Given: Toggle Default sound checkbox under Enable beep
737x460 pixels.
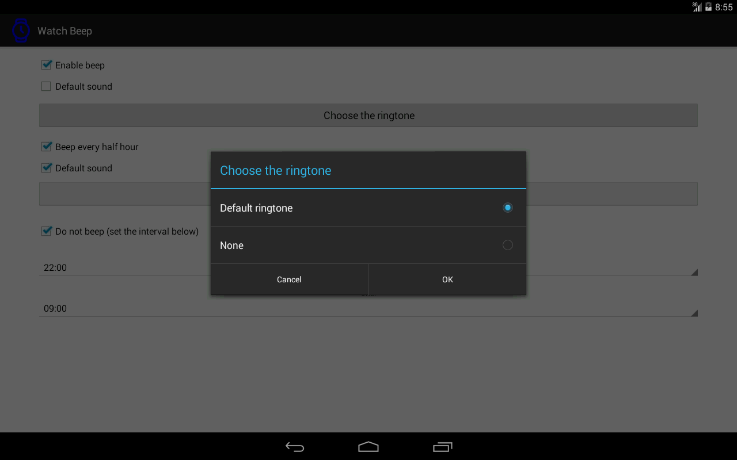Looking at the screenshot, I should click(x=46, y=86).
